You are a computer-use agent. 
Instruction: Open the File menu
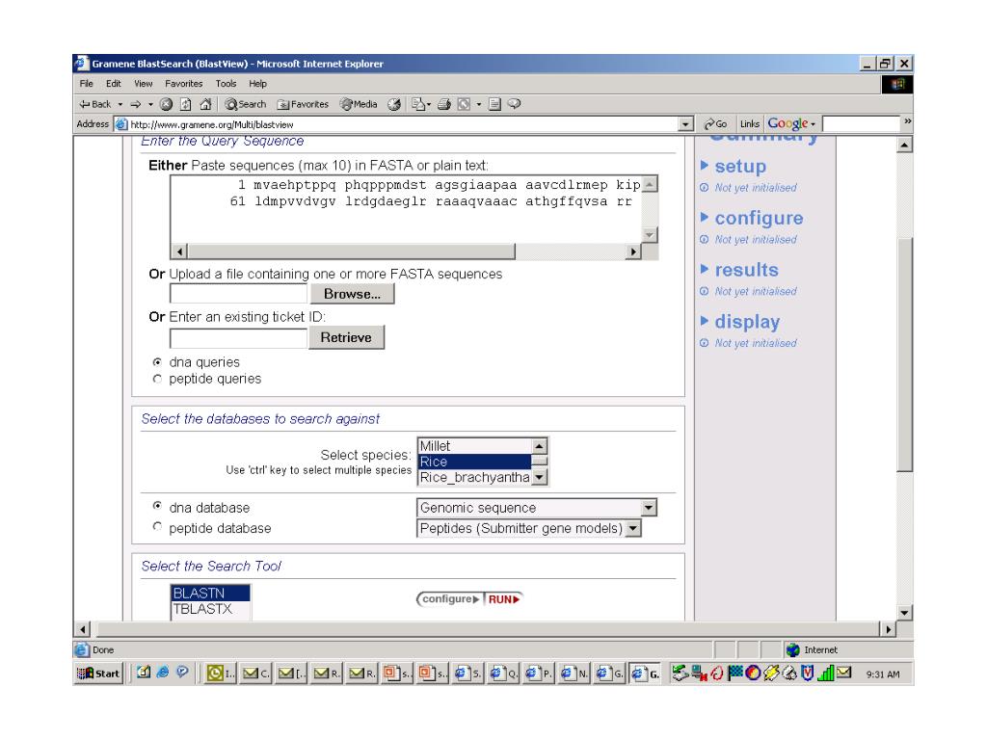click(x=86, y=84)
